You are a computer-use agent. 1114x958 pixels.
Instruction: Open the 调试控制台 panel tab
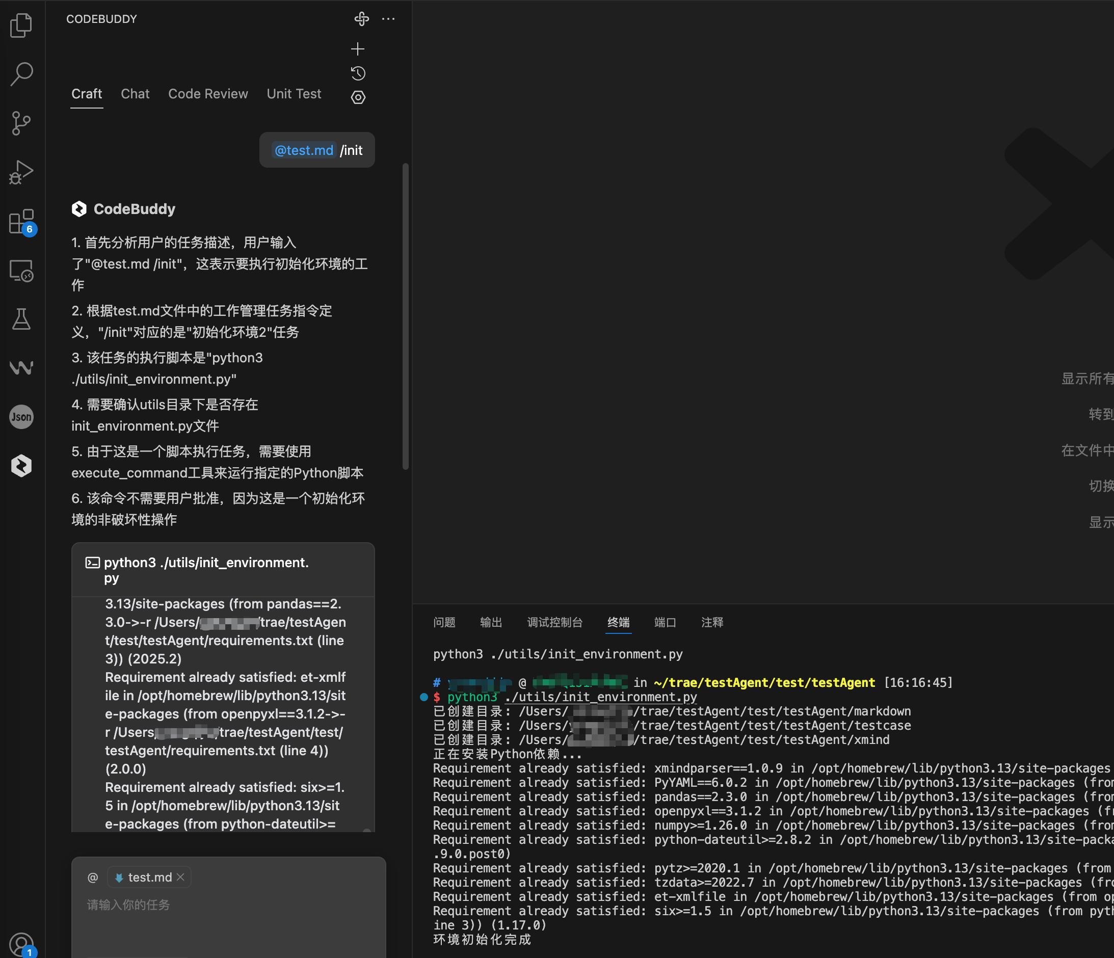[555, 622]
